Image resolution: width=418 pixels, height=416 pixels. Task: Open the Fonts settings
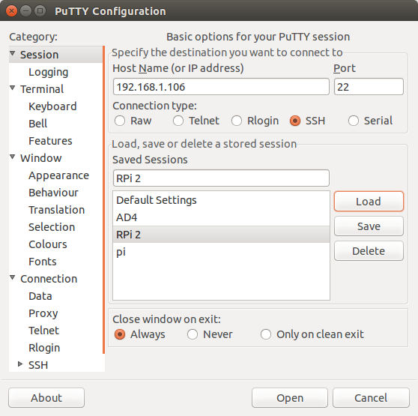click(43, 262)
